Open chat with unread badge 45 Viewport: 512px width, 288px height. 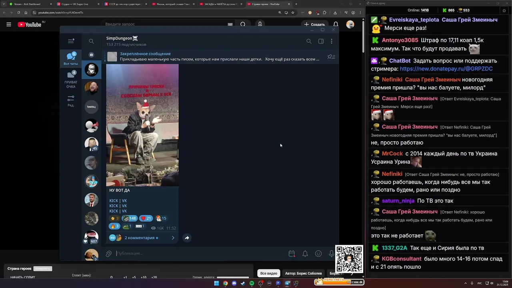[x=91, y=144]
